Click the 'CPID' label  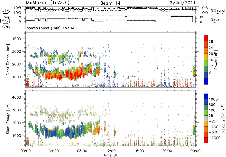6,27
